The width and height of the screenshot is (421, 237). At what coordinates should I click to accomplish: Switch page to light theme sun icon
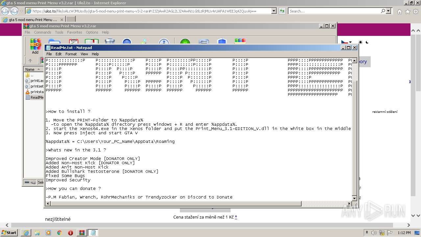(360, 42)
